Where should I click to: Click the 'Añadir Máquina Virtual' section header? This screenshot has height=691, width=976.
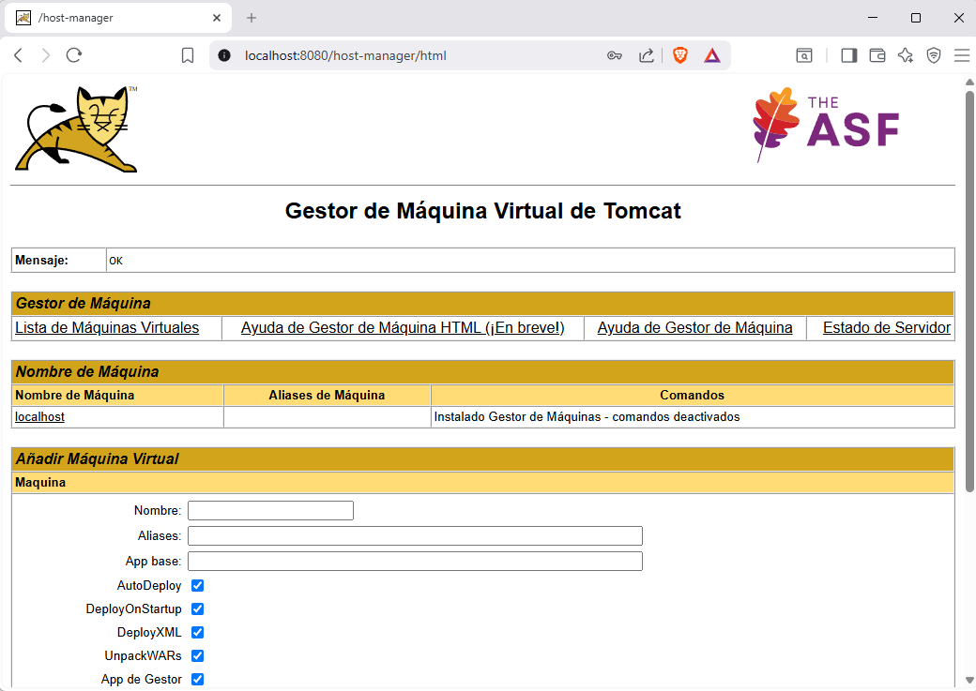point(483,459)
